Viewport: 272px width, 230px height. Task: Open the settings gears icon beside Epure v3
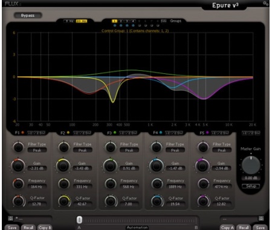point(266,4)
